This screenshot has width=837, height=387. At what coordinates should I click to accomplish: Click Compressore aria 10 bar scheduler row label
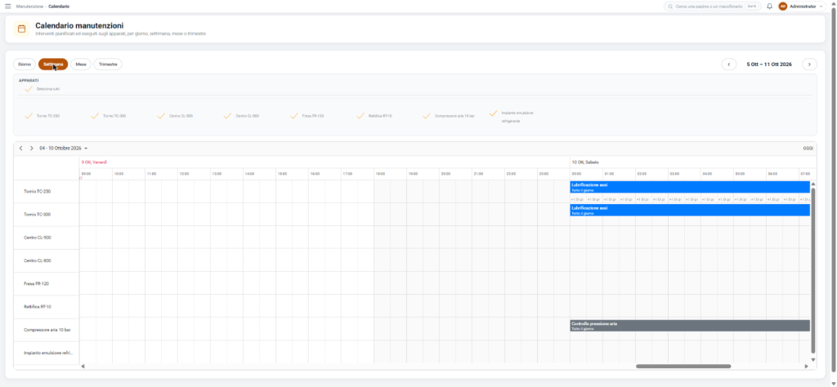47,330
